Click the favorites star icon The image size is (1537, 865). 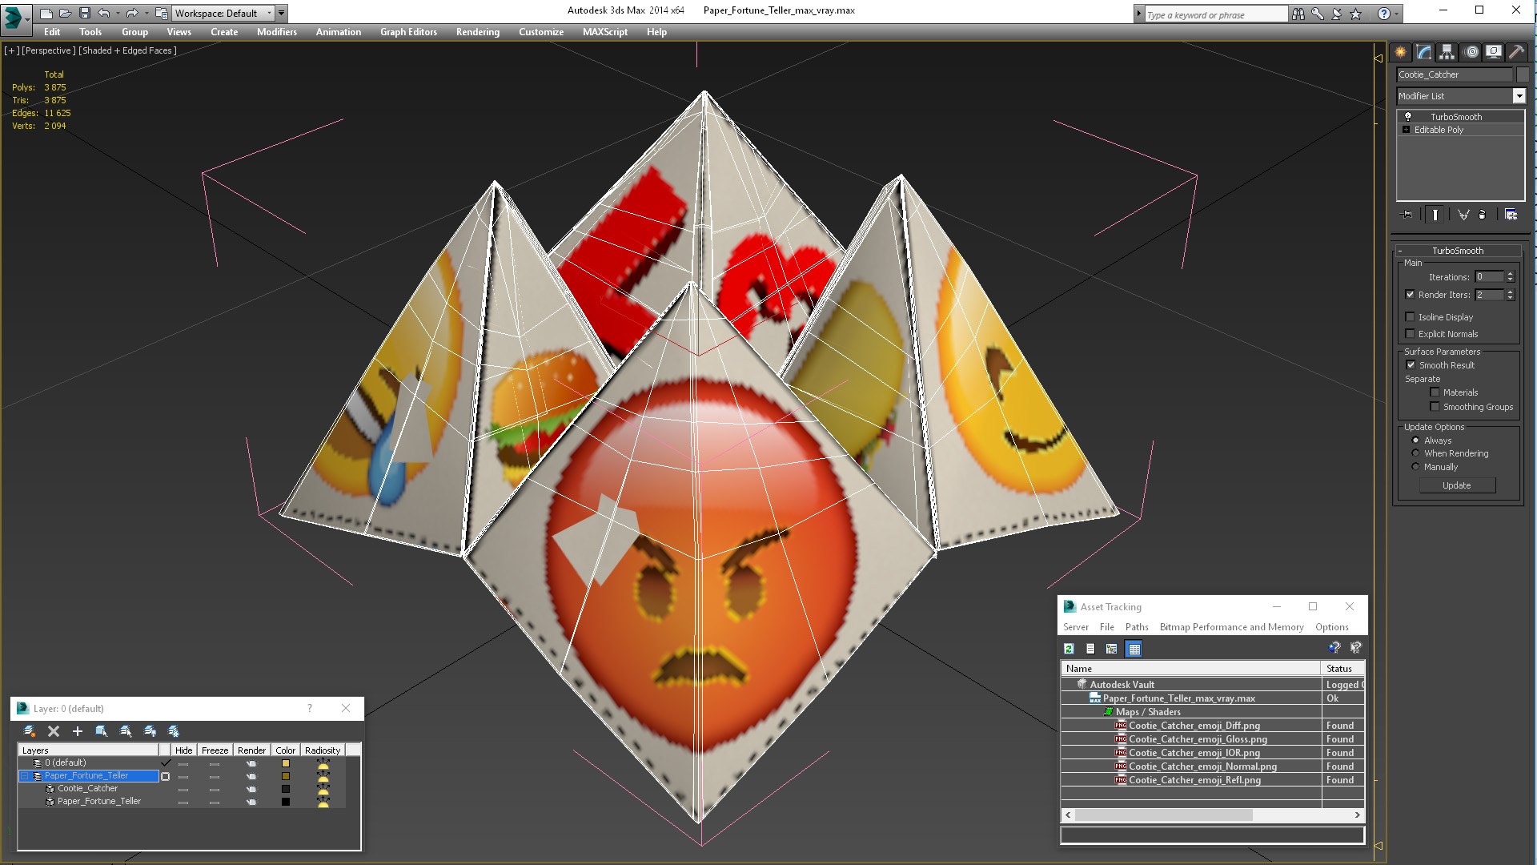coord(1355,14)
